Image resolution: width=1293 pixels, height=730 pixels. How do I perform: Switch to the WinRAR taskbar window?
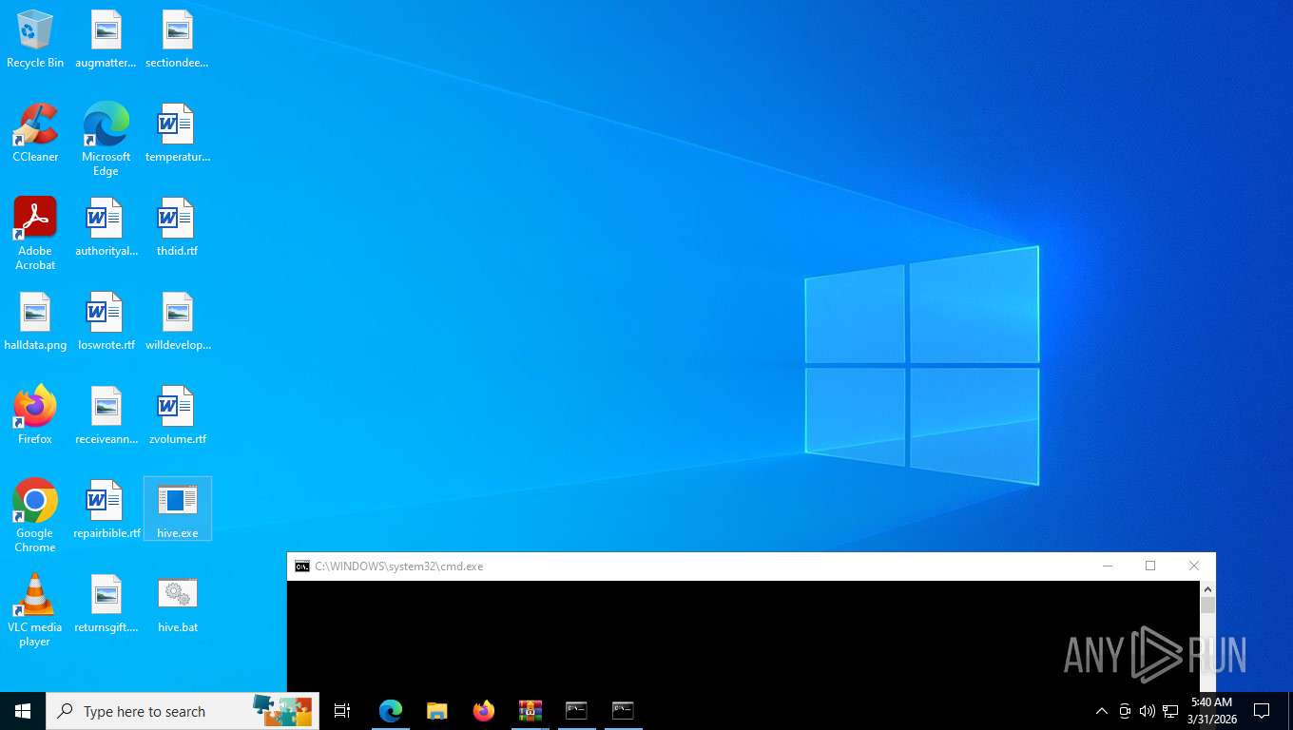pyautogui.click(x=531, y=711)
